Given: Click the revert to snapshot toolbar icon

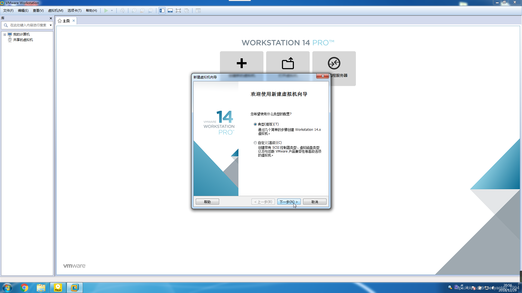Looking at the screenshot, I should coord(142,11).
